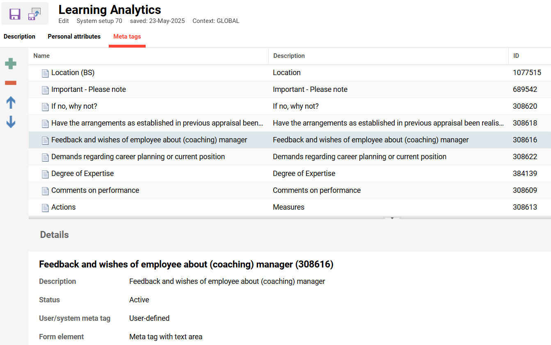Move selected meta tag up with arrow
Image resolution: width=551 pixels, height=345 pixels.
coord(11,103)
